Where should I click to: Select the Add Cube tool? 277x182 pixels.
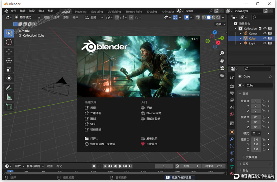pos(9,107)
